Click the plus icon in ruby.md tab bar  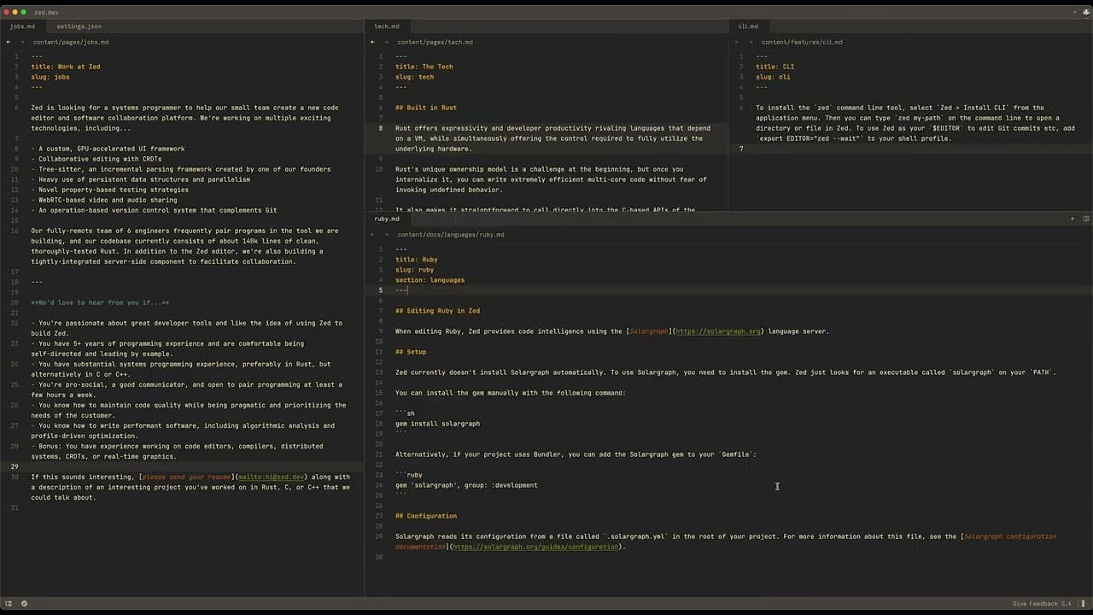coord(1073,219)
